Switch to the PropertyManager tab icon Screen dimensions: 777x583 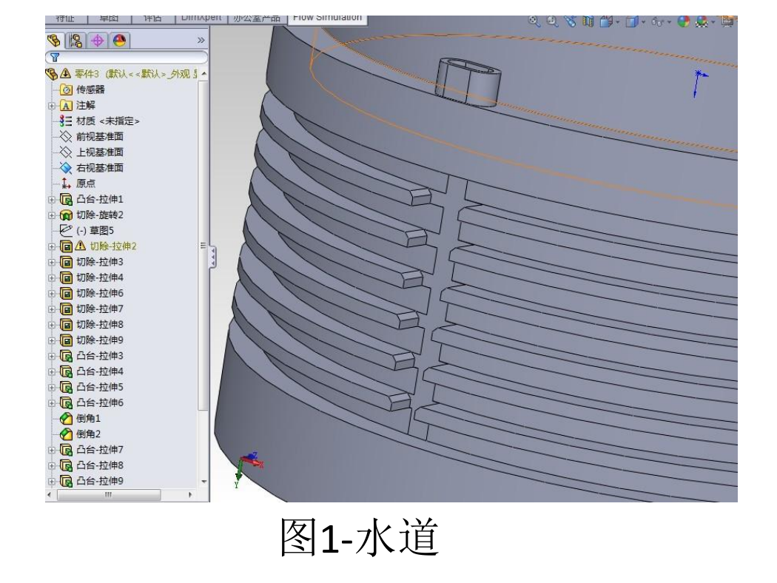click(75, 40)
